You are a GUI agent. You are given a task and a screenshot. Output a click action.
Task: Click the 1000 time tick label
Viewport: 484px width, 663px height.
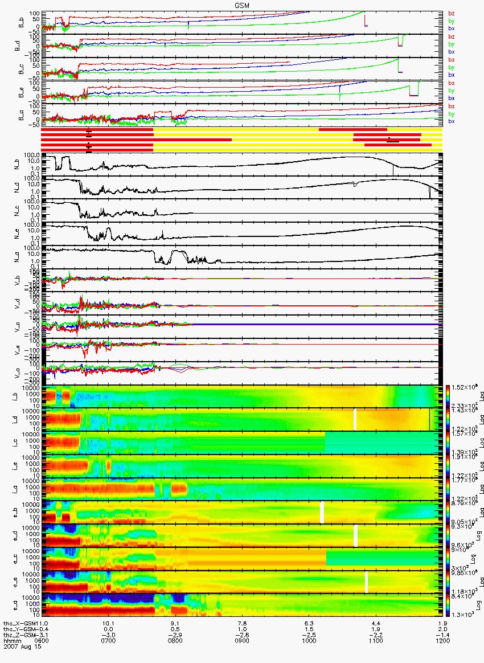[x=309, y=641]
